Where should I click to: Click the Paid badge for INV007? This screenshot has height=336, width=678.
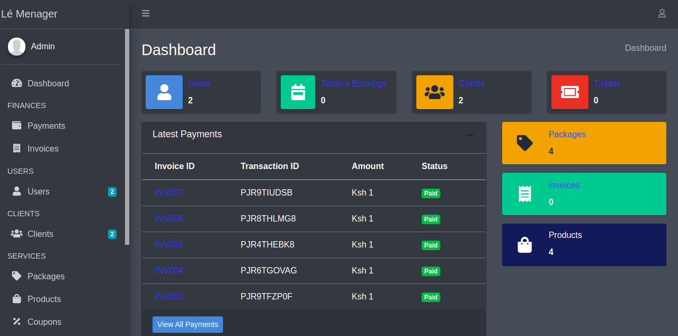431,193
